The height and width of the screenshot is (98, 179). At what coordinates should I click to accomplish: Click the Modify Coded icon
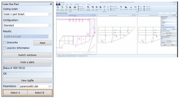pos(97,8)
